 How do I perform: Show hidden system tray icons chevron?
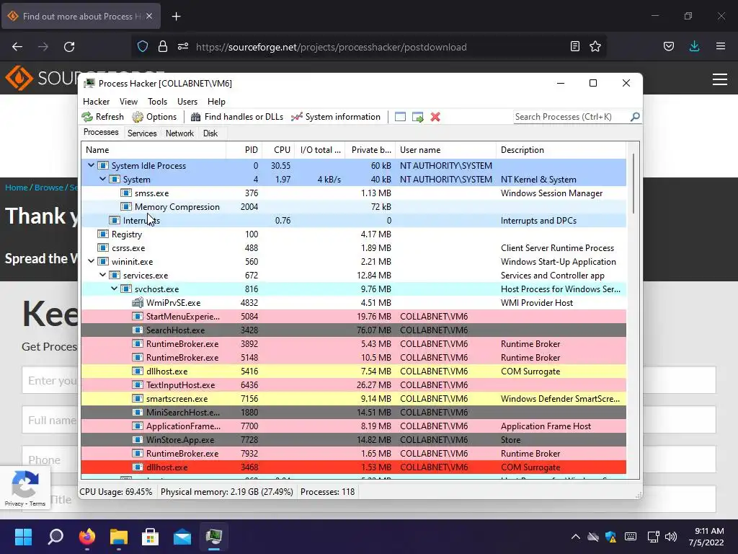click(575, 537)
